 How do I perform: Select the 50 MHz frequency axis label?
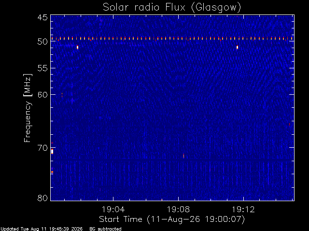pos(42,41)
